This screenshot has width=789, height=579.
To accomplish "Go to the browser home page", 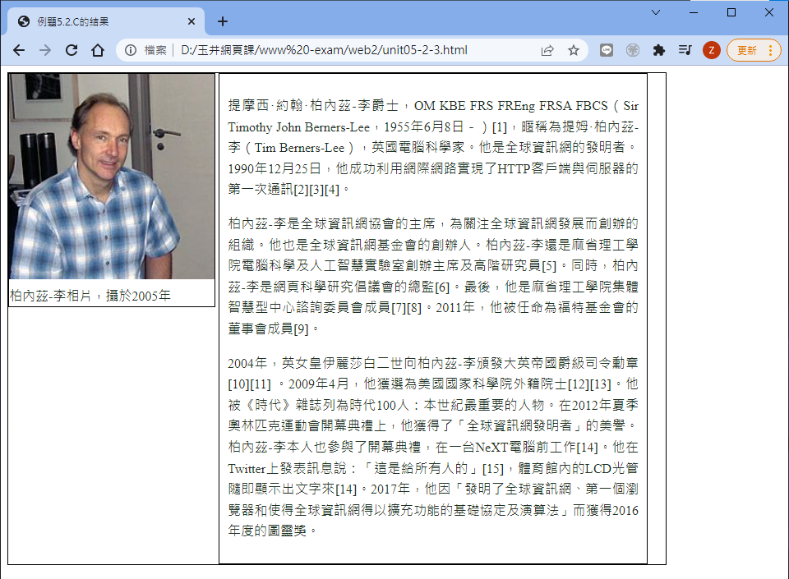I will [98, 50].
